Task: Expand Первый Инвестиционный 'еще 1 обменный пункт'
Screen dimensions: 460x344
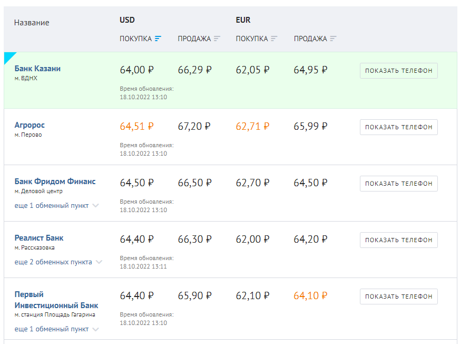Action: 52,329
